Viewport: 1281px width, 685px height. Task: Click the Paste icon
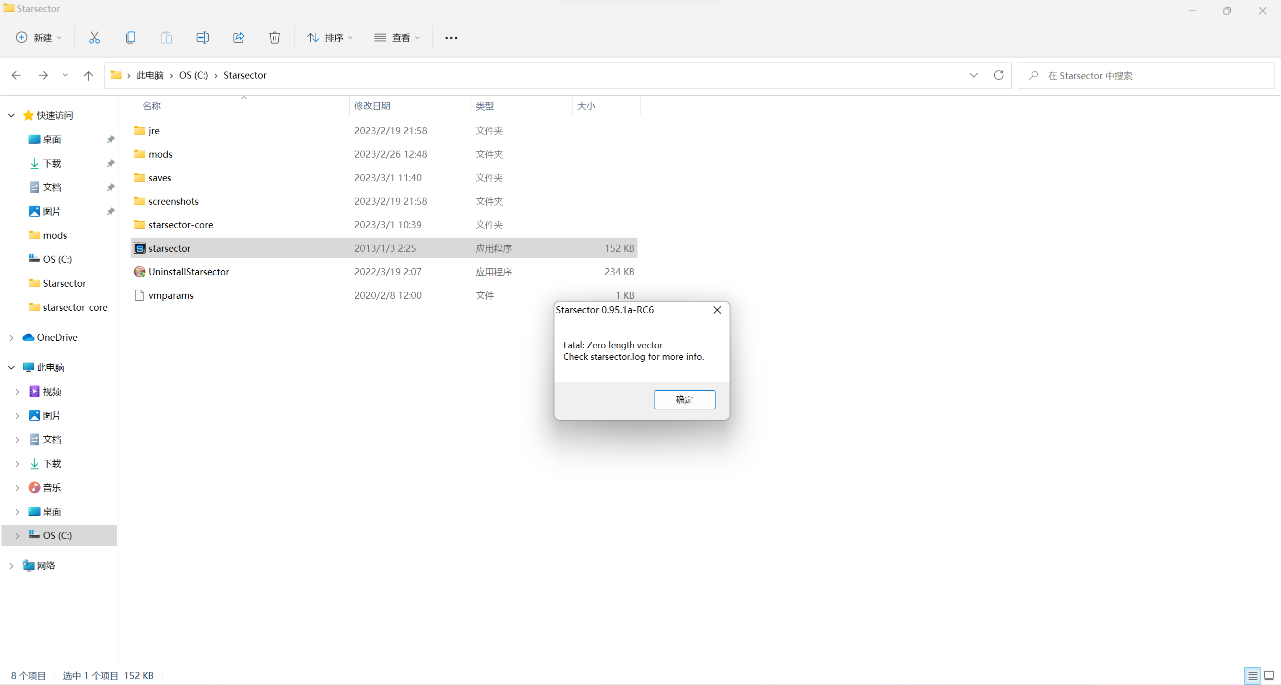pos(167,37)
